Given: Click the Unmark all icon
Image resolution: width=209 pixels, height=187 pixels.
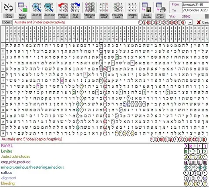Looking at the screenshot, I should click(132, 8).
